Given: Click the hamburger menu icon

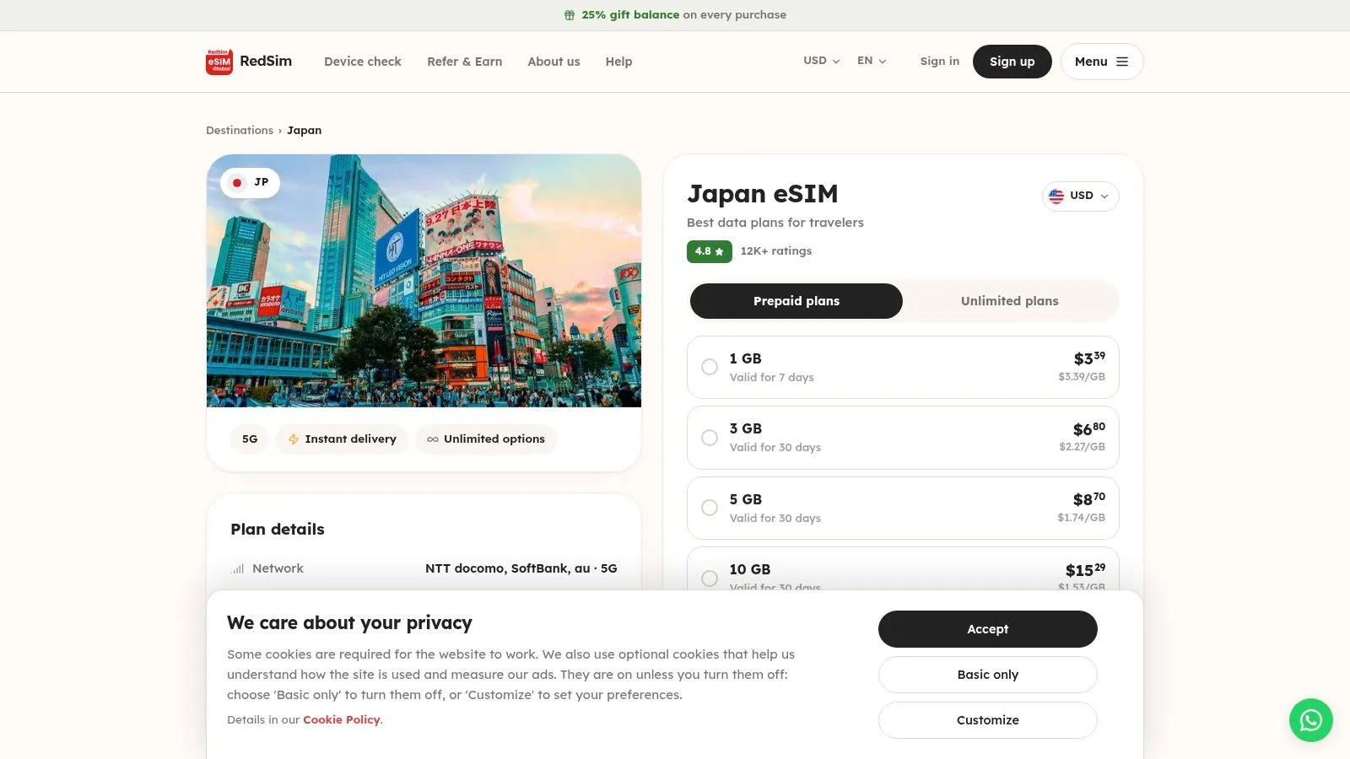Looking at the screenshot, I should coord(1121,62).
